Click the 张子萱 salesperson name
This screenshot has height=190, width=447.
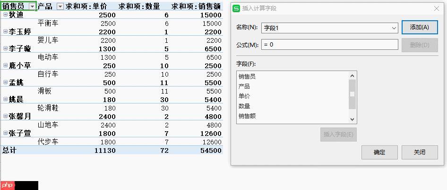[20, 133]
